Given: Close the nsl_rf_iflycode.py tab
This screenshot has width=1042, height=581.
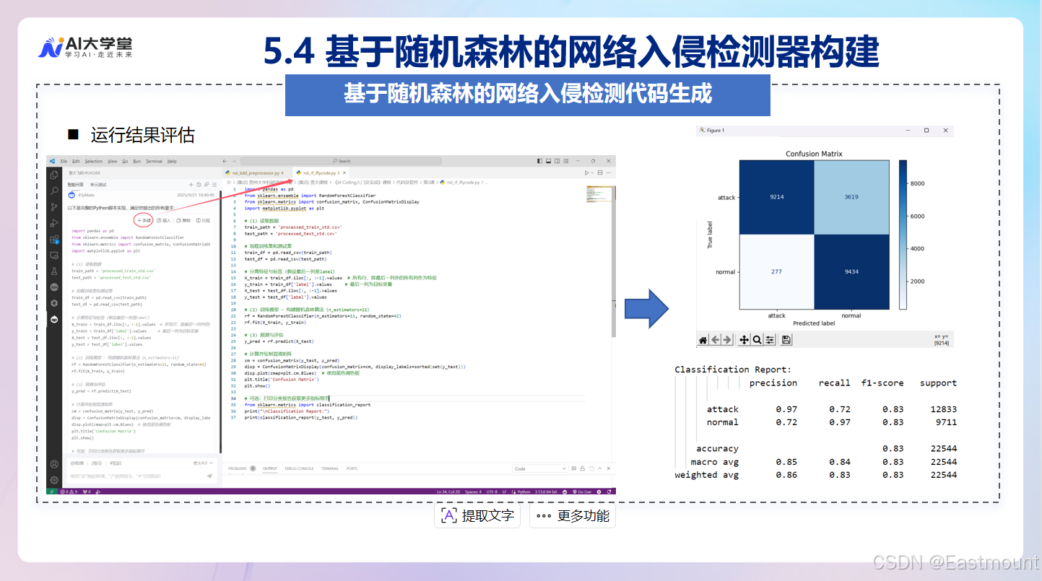Looking at the screenshot, I should pos(344,172).
